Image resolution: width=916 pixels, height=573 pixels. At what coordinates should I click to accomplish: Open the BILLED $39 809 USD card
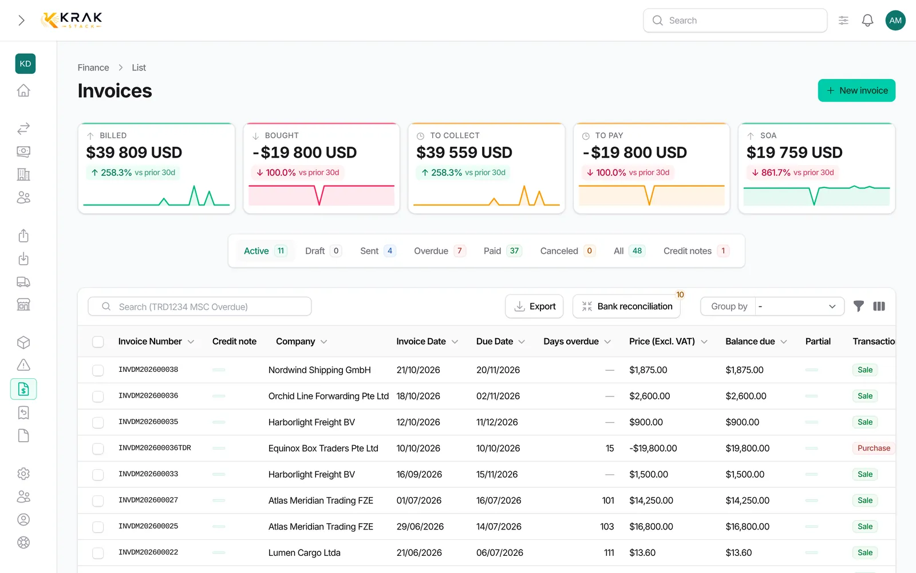156,168
